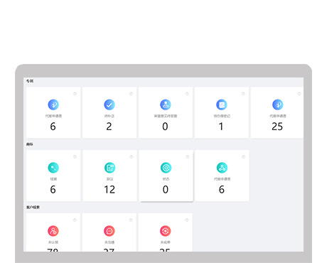Open the blue stamp icon above count 0
The height and width of the screenshot is (263, 327).
point(166,104)
